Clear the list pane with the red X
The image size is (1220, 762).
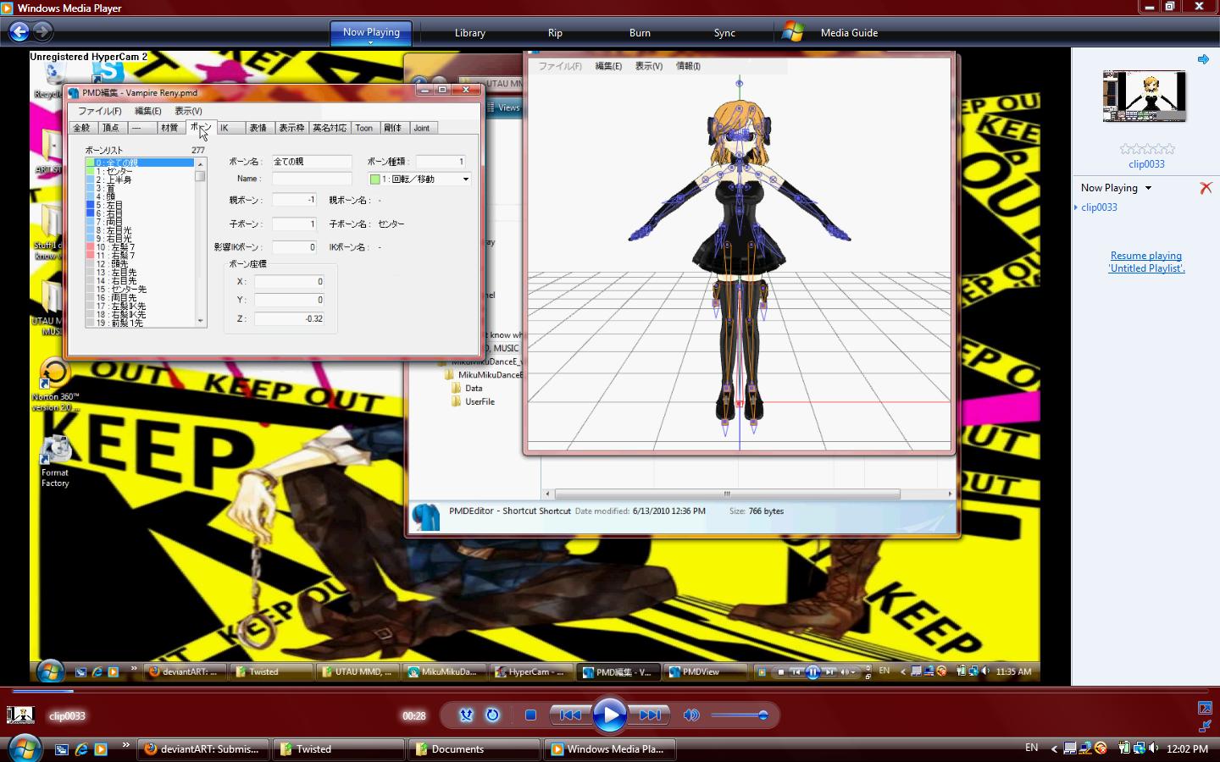tap(1206, 188)
